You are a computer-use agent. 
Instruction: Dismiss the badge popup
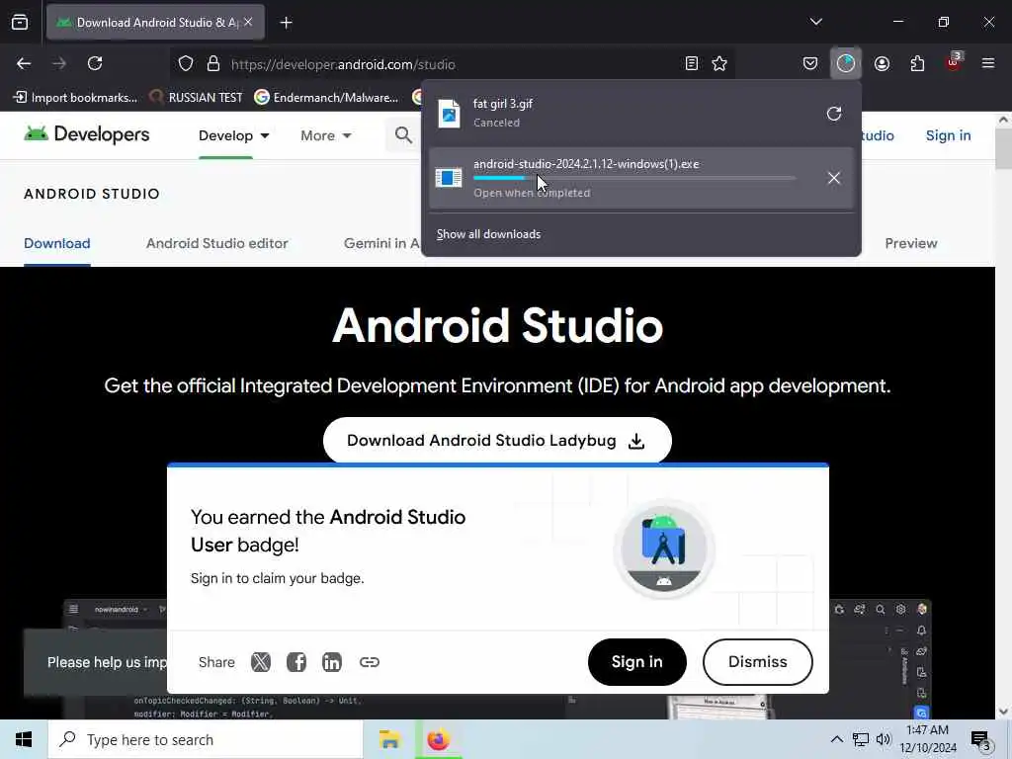pyautogui.click(x=758, y=662)
